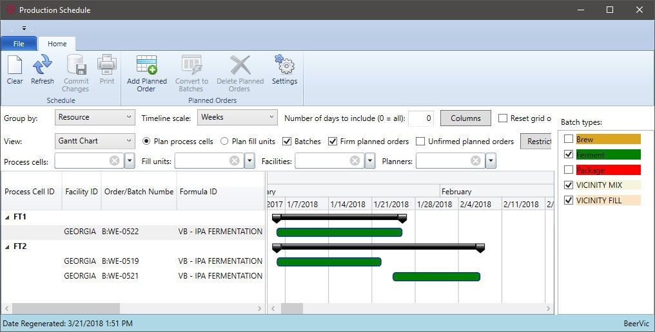Click the Order/Batch Number column header
The height and width of the screenshot is (332, 655).
[139, 192]
